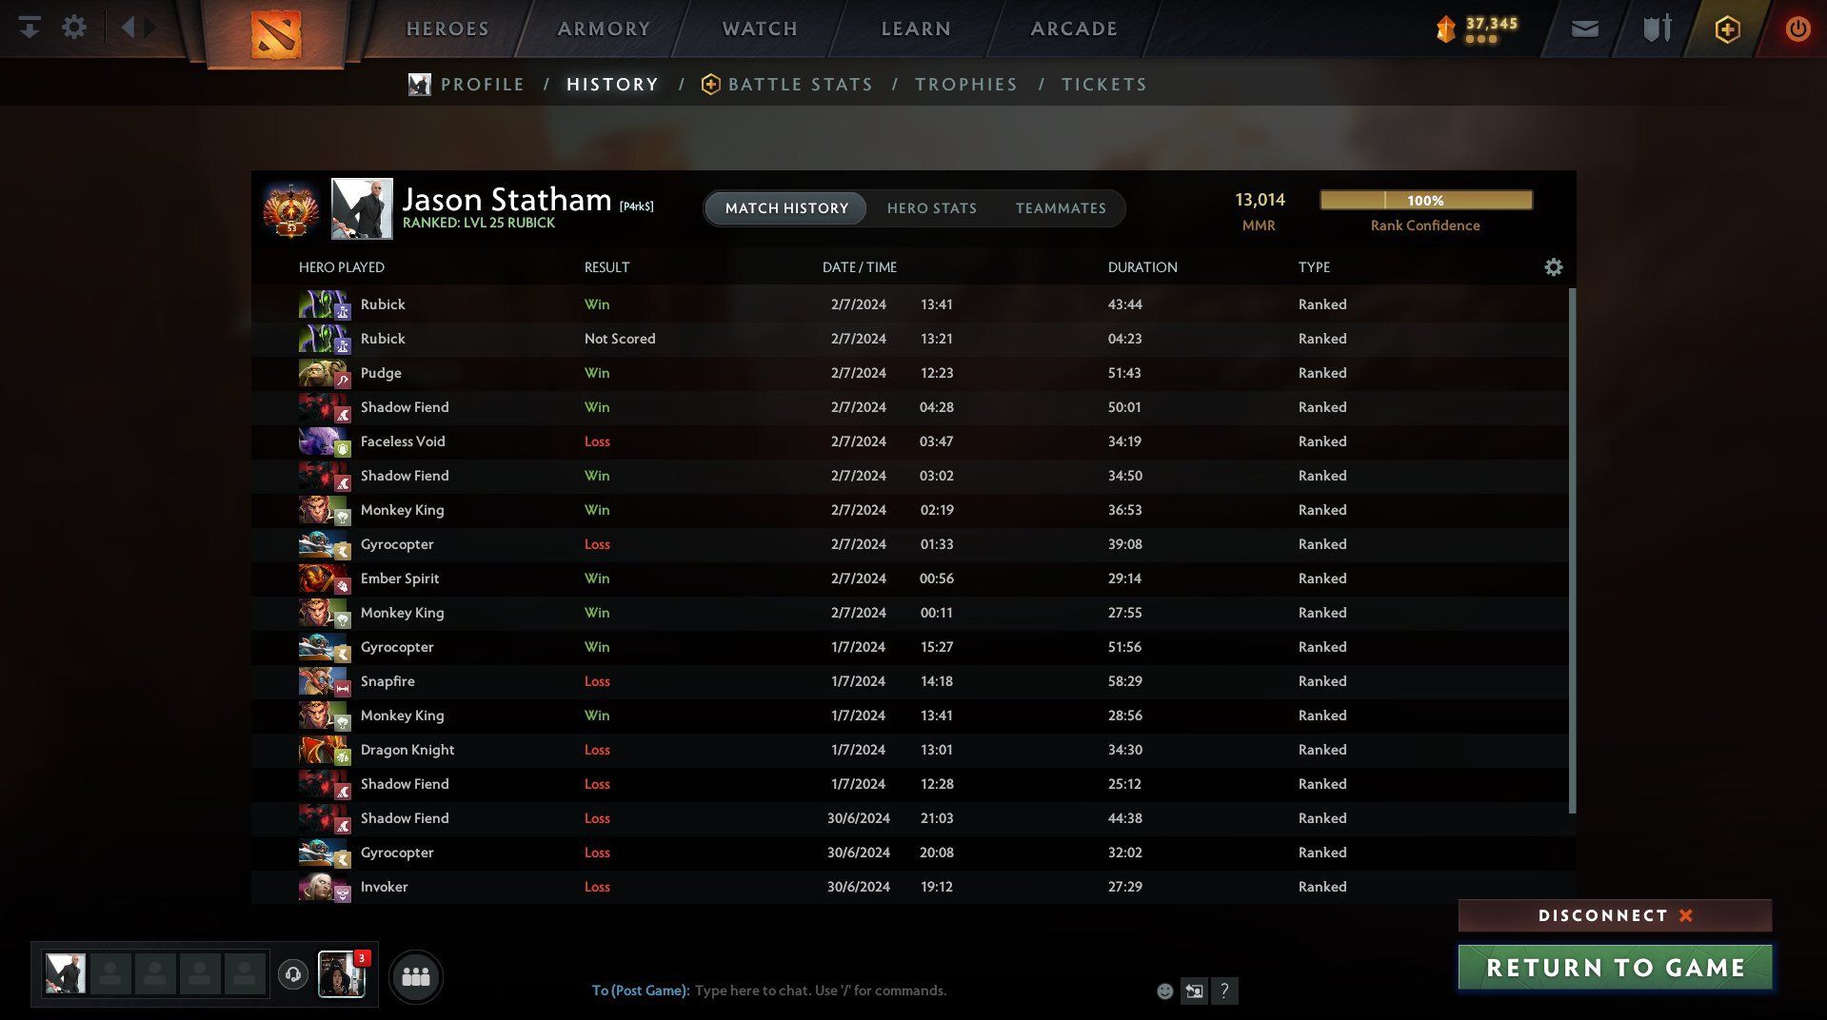The image size is (1827, 1020).
Task: Click the Dragon Knight hero icon
Action: click(x=324, y=750)
